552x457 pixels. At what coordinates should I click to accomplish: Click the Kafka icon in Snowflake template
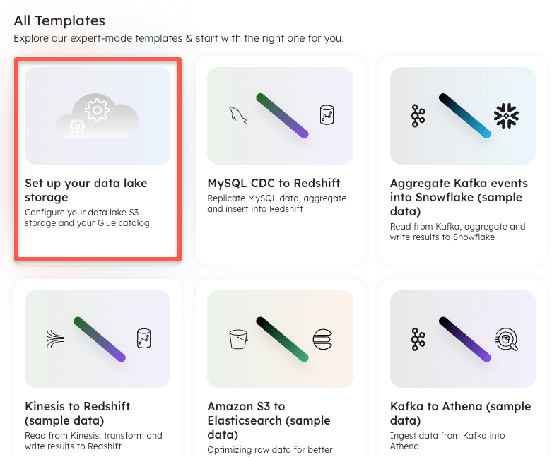click(x=418, y=116)
